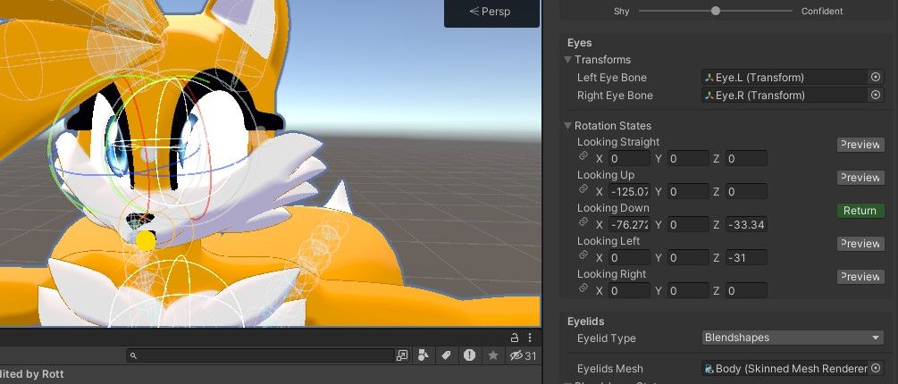The image size is (898, 384).
Task: Preview the Looking Straight rotation
Action: tap(860, 144)
